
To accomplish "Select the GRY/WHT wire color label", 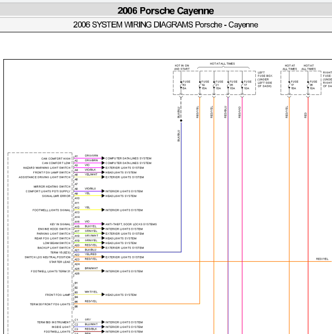I will tap(92, 236).
